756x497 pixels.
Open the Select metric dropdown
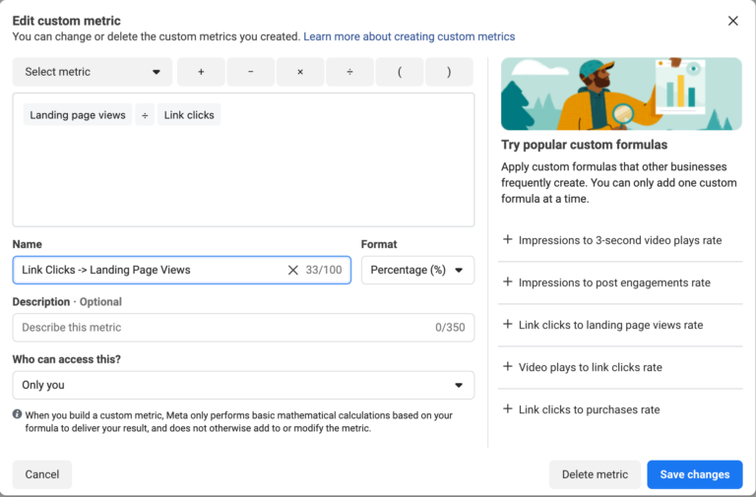[93, 72]
